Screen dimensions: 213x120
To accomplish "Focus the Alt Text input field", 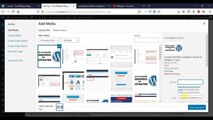I will pyautogui.click(x=190, y=82).
